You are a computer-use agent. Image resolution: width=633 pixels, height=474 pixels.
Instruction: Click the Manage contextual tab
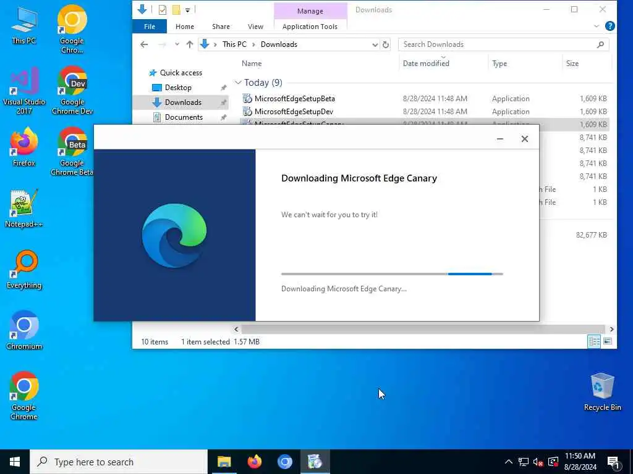tap(310, 11)
